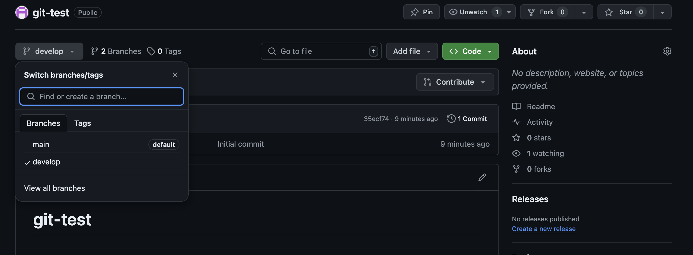Click the pin icon in Pin button
Image resolution: width=693 pixels, height=255 pixels.
click(x=415, y=12)
